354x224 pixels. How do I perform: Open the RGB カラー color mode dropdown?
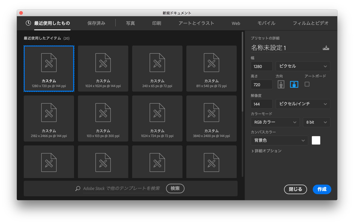tap(275, 122)
